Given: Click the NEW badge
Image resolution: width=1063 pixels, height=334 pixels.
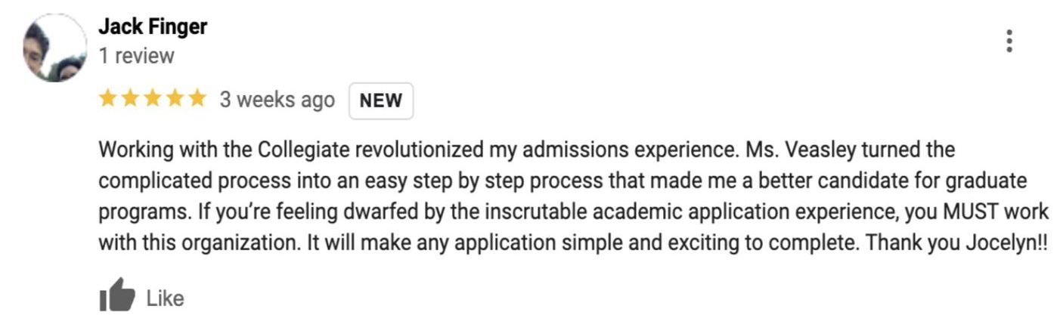Looking at the screenshot, I should pyautogui.click(x=380, y=101).
